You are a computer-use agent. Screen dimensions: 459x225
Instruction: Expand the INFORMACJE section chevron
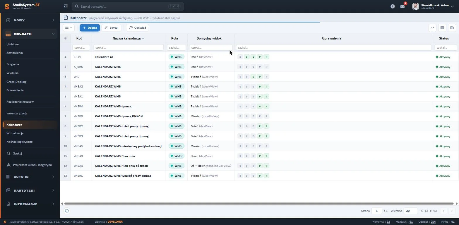[53, 204]
